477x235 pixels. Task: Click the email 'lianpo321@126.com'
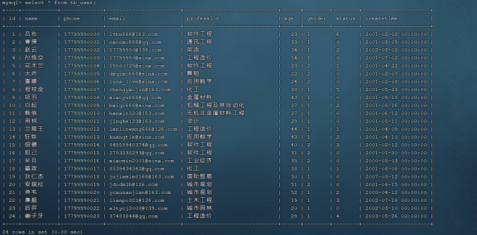[137, 200]
